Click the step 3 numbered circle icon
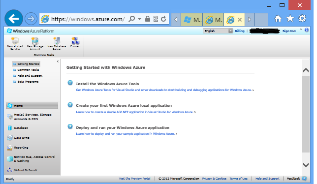The width and height of the screenshot is (317, 184). click(70, 126)
